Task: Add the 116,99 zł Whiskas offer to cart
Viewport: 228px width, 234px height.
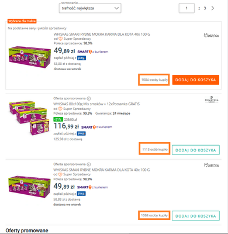Action: pos(196,150)
